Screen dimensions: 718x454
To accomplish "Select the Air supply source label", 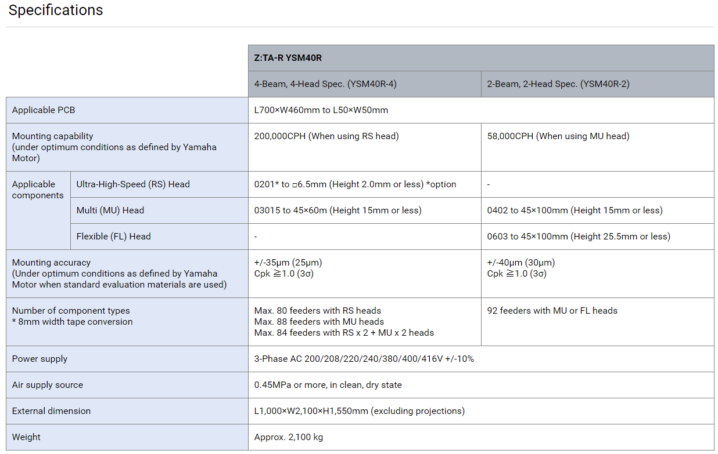I will [48, 385].
